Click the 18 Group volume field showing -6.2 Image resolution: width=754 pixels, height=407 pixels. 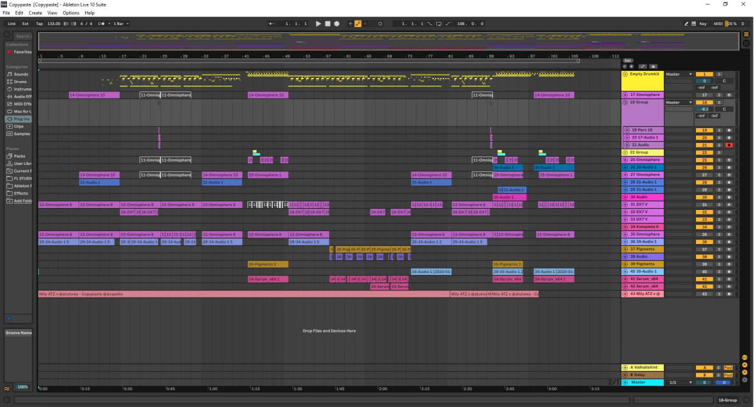point(704,109)
